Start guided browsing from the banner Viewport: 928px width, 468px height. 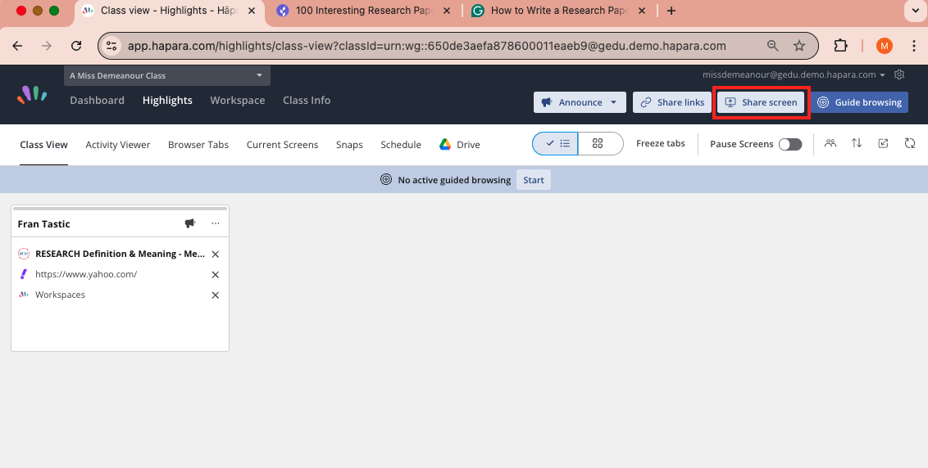tap(533, 180)
